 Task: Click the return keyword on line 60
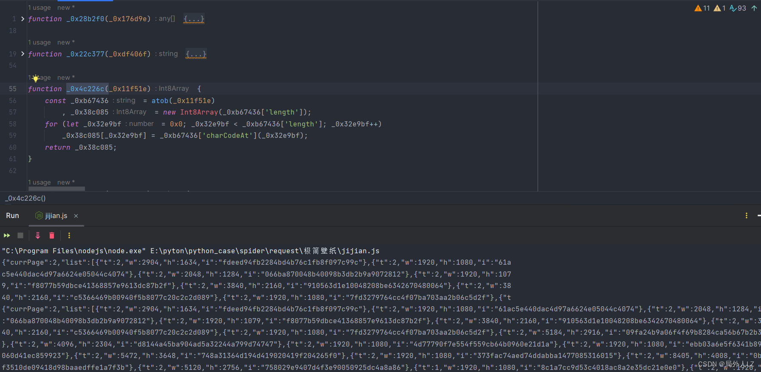pyautogui.click(x=58, y=147)
